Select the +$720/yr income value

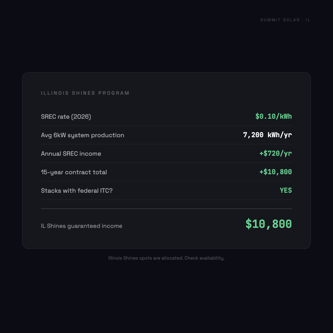pyautogui.click(x=276, y=154)
